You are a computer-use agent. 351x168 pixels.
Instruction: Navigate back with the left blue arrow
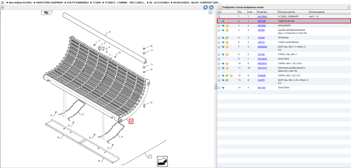205,7
